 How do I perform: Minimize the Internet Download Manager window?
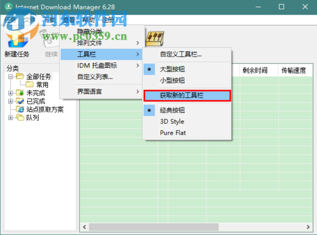coord(258,7)
